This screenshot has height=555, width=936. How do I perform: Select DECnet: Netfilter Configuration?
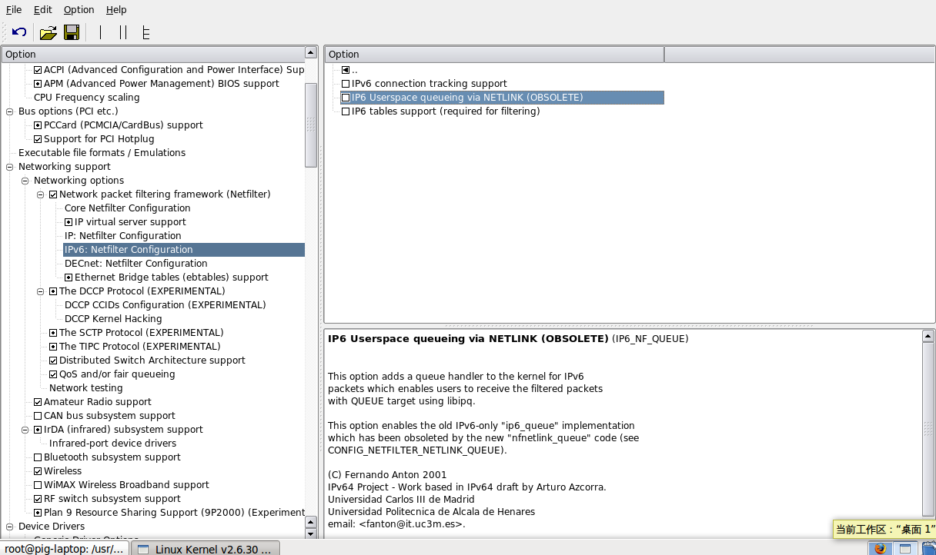point(136,264)
